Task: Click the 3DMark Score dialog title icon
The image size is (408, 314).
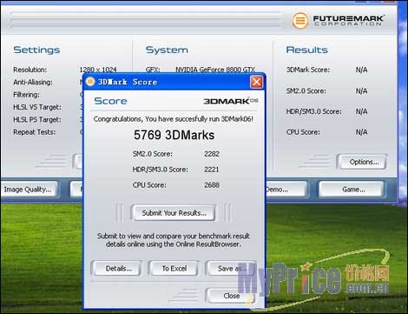Action: click(90, 82)
